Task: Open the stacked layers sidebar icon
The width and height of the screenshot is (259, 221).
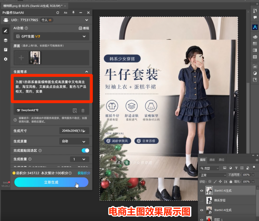Action: [x=5, y=40]
